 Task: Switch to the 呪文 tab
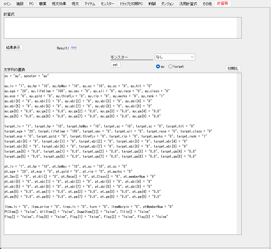point(75,4)
